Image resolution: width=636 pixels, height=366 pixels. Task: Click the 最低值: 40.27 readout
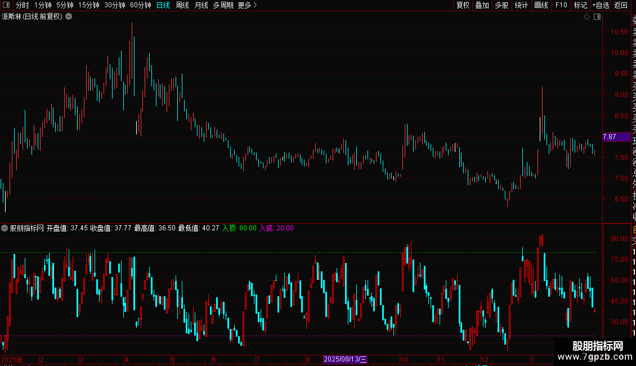coord(199,228)
